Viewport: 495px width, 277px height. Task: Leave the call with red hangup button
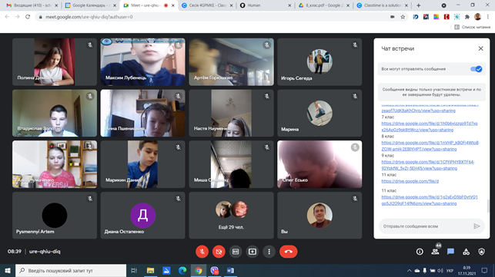(288, 252)
